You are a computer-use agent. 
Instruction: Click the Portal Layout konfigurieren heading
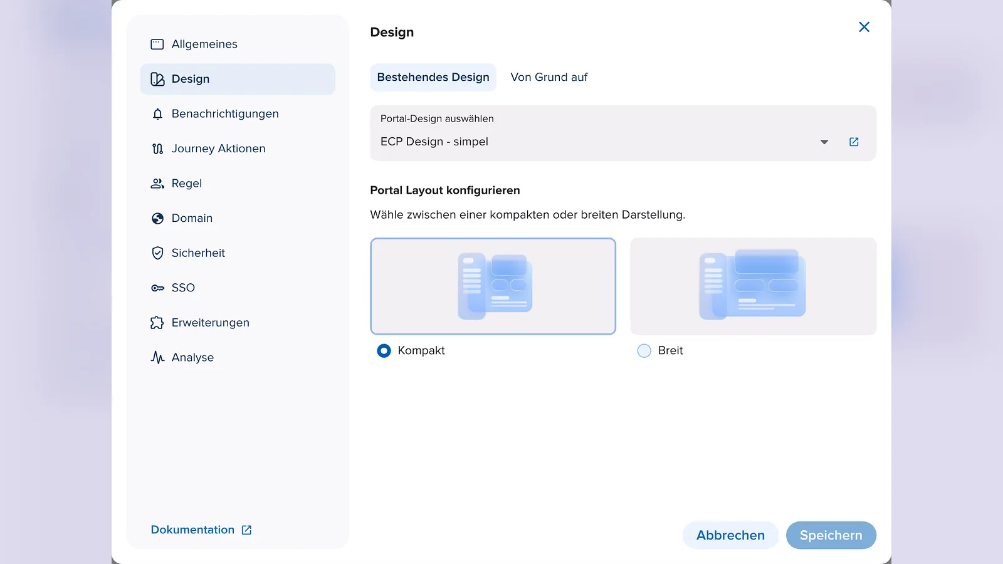coord(445,191)
